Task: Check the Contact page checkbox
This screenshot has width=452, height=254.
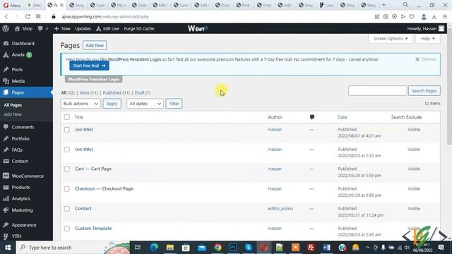Action: tap(67, 209)
